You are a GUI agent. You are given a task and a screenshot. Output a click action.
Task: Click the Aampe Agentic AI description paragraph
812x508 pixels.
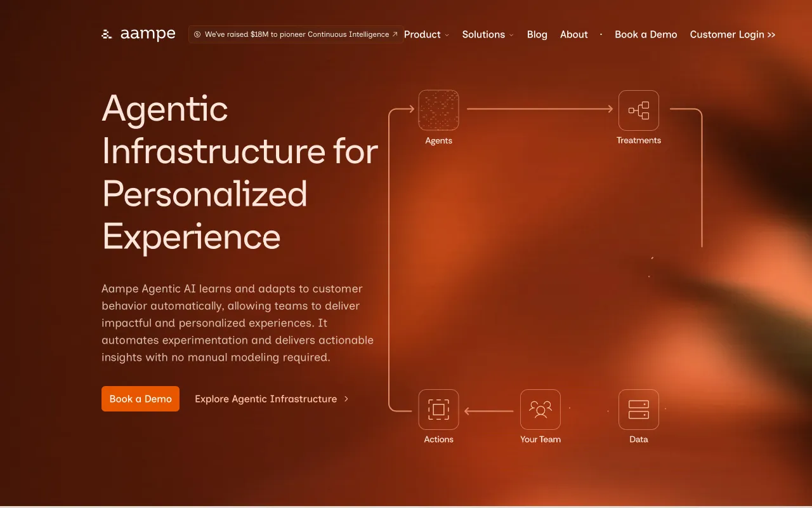(238, 323)
